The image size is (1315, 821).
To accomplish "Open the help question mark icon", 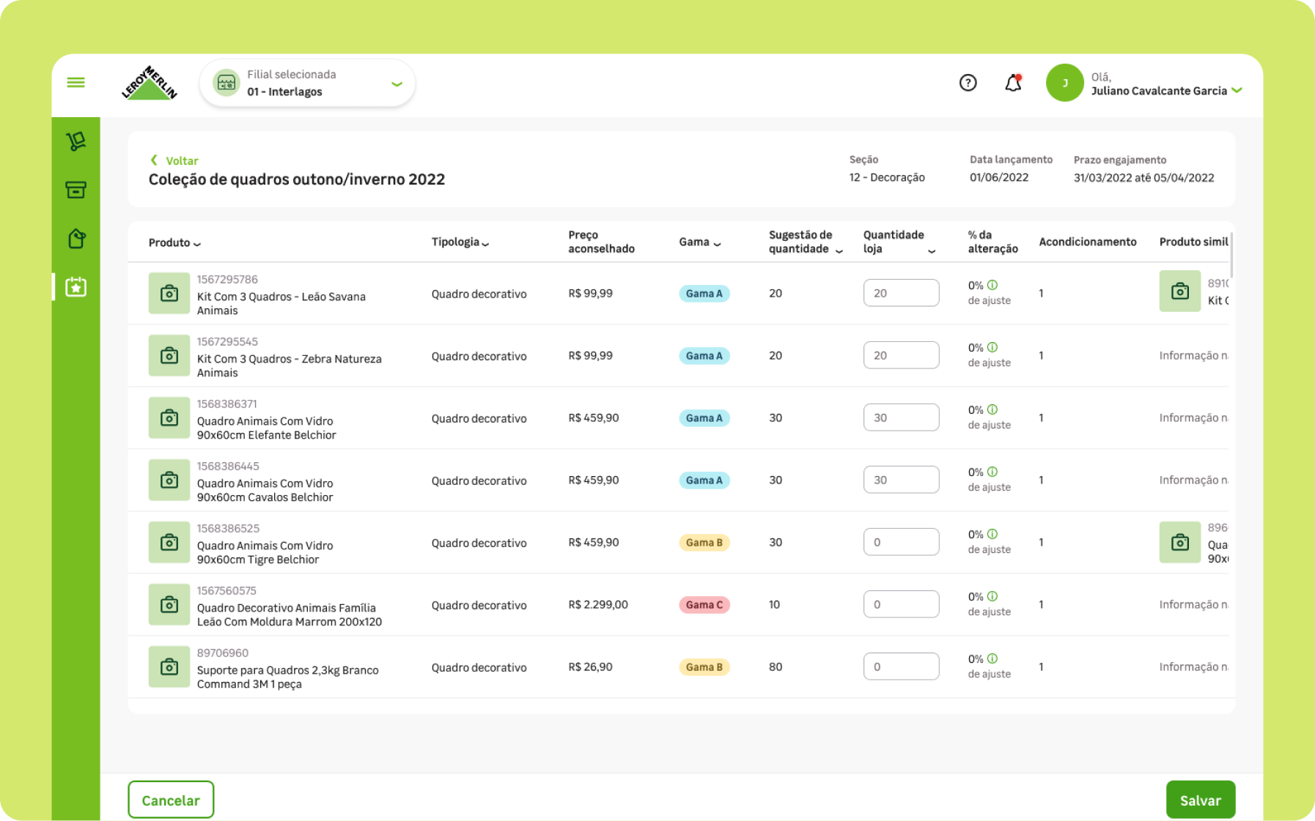I will tap(968, 83).
